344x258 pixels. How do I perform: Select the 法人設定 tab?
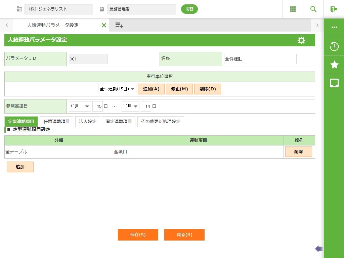[x=87, y=121]
